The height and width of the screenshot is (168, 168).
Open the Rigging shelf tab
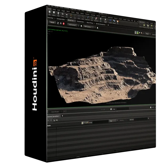pyautogui.click(x=77, y=13)
